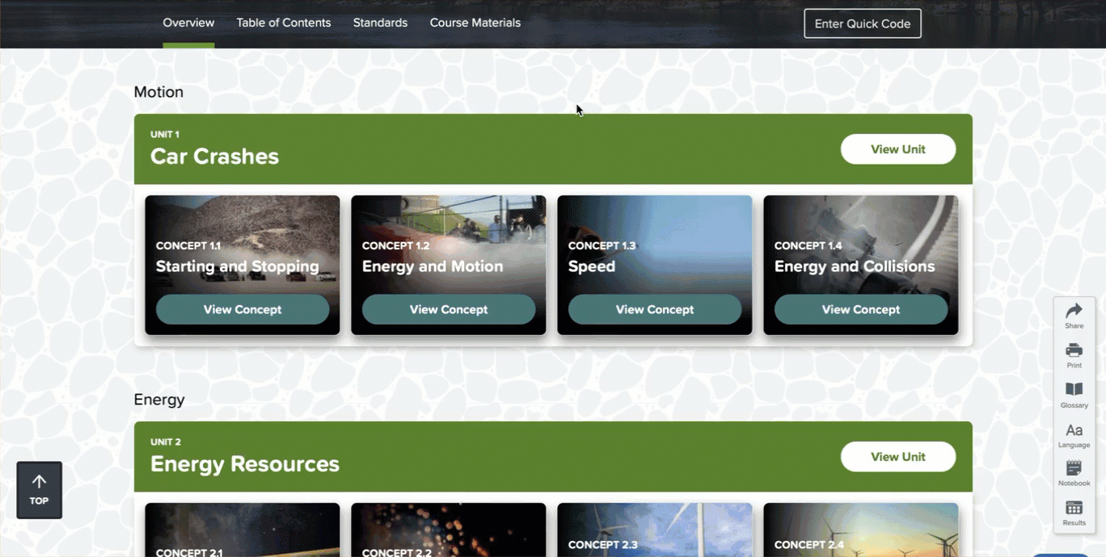View Concept for Speed
1106x557 pixels.
pos(655,309)
